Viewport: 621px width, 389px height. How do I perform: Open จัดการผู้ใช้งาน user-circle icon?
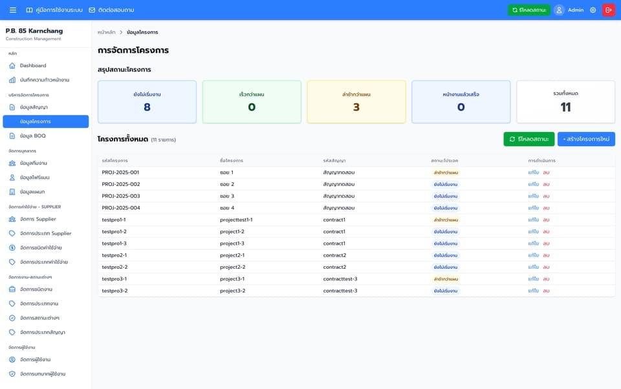coord(12,360)
